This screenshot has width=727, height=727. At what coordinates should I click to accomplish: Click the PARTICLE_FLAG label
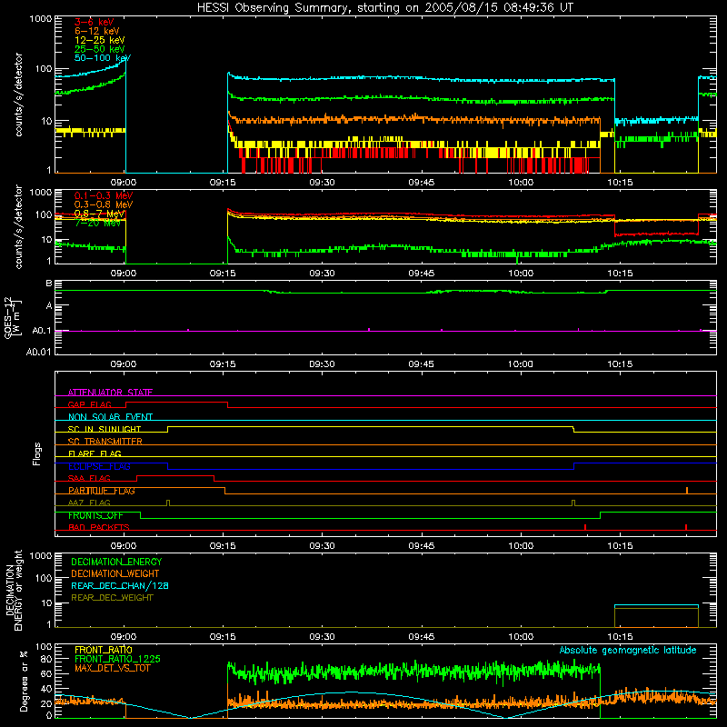pyautogui.click(x=102, y=491)
